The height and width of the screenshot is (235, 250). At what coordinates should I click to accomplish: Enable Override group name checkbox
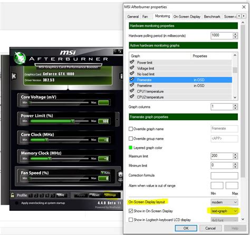pos(131,139)
